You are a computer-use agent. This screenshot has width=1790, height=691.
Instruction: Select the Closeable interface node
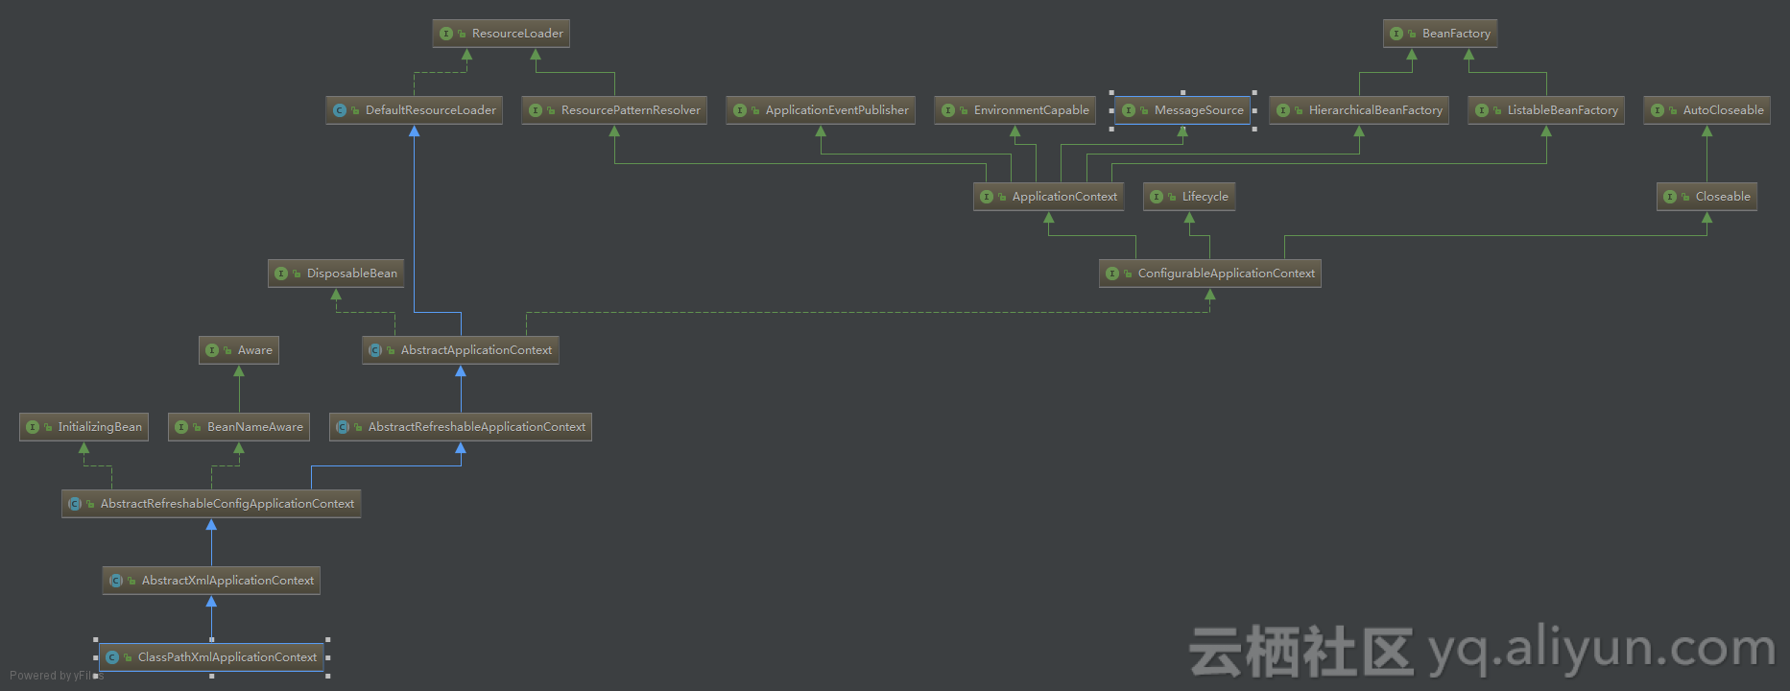1706,197
